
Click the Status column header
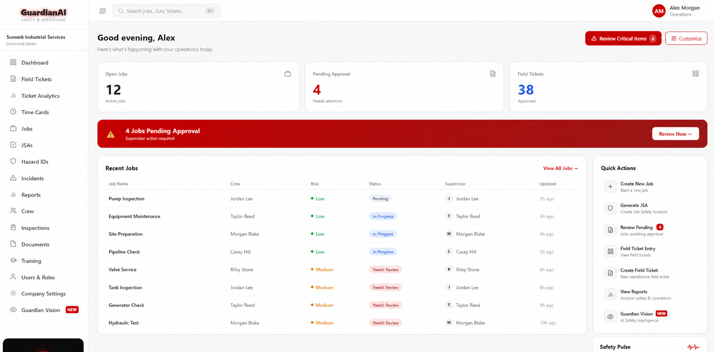pyautogui.click(x=375, y=184)
